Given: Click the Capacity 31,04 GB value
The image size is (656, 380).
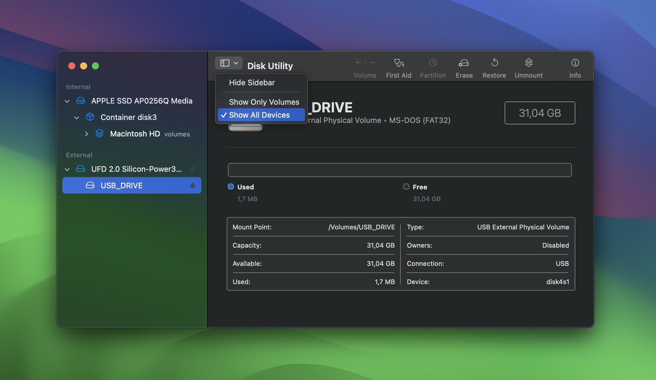Looking at the screenshot, I should tap(381, 245).
